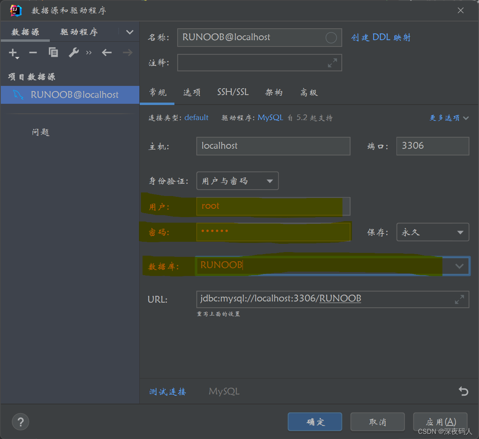Click the 名称 input field
The height and width of the screenshot is (439, 479).
point(260,37)
